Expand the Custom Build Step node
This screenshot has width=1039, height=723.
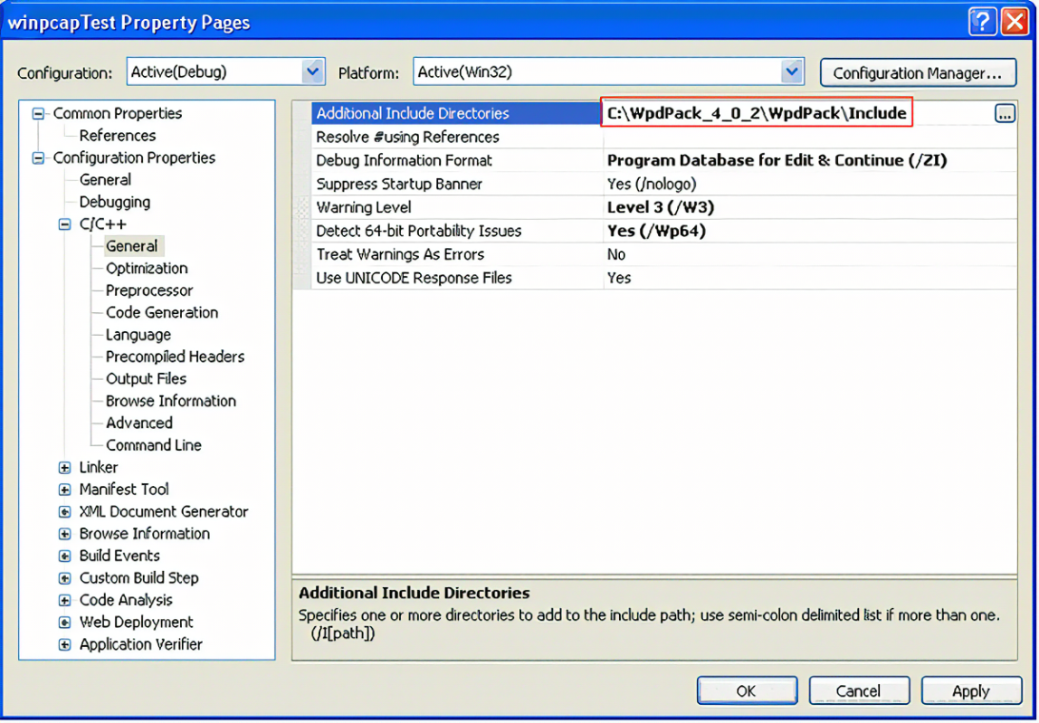[x=65, y=578]
